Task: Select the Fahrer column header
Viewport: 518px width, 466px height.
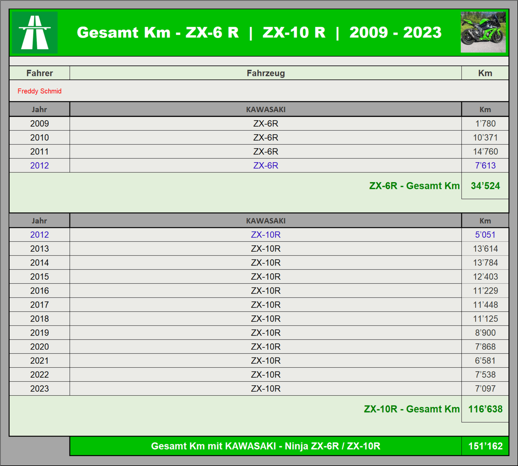Action: (x=39, y=73)
